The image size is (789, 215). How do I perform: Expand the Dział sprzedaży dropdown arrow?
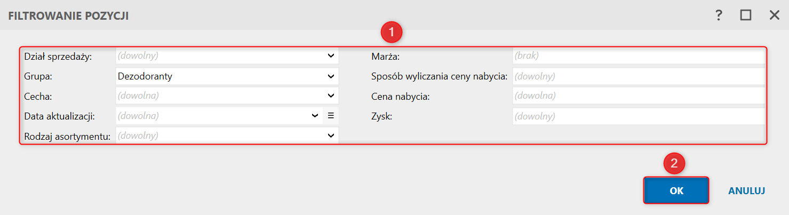(331, 55)
